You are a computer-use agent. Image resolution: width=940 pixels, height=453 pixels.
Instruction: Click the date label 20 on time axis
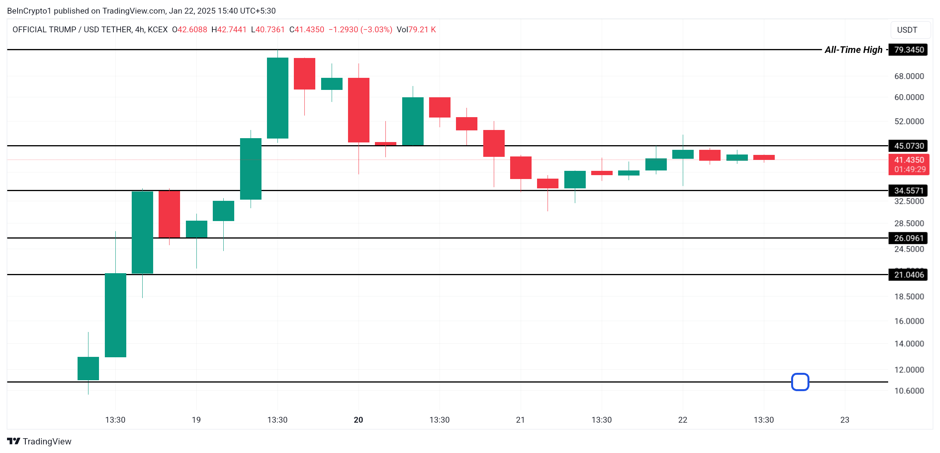pyautogui.click(x=359, y=420)
